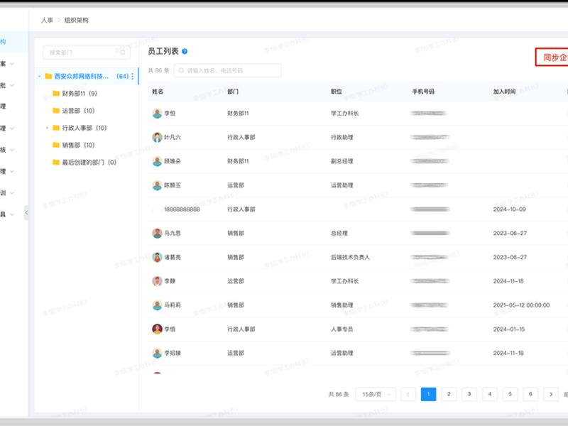Click the 后端技术负责人 position cell
This screenshot has height=426, width=568.
coord(350,257)
